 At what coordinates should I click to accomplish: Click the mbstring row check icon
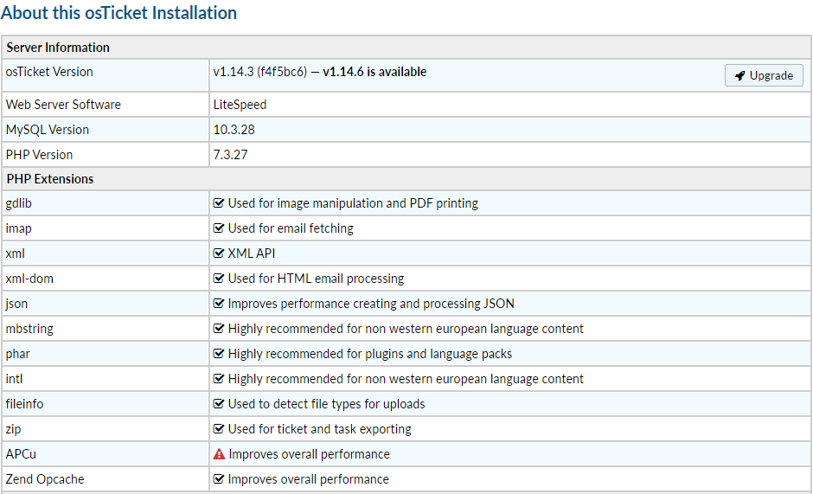click(x=218, y=329)
